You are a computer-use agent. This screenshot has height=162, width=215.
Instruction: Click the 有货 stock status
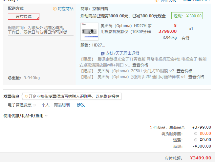(185, 38)
